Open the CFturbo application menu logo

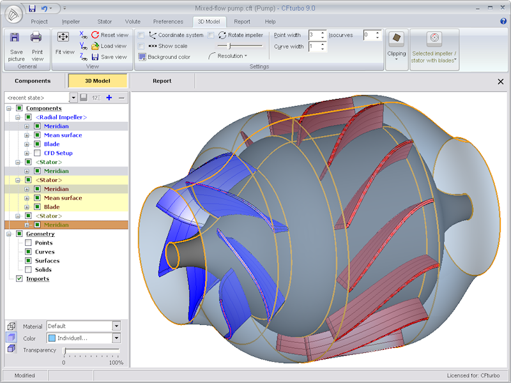pos(13,15)
